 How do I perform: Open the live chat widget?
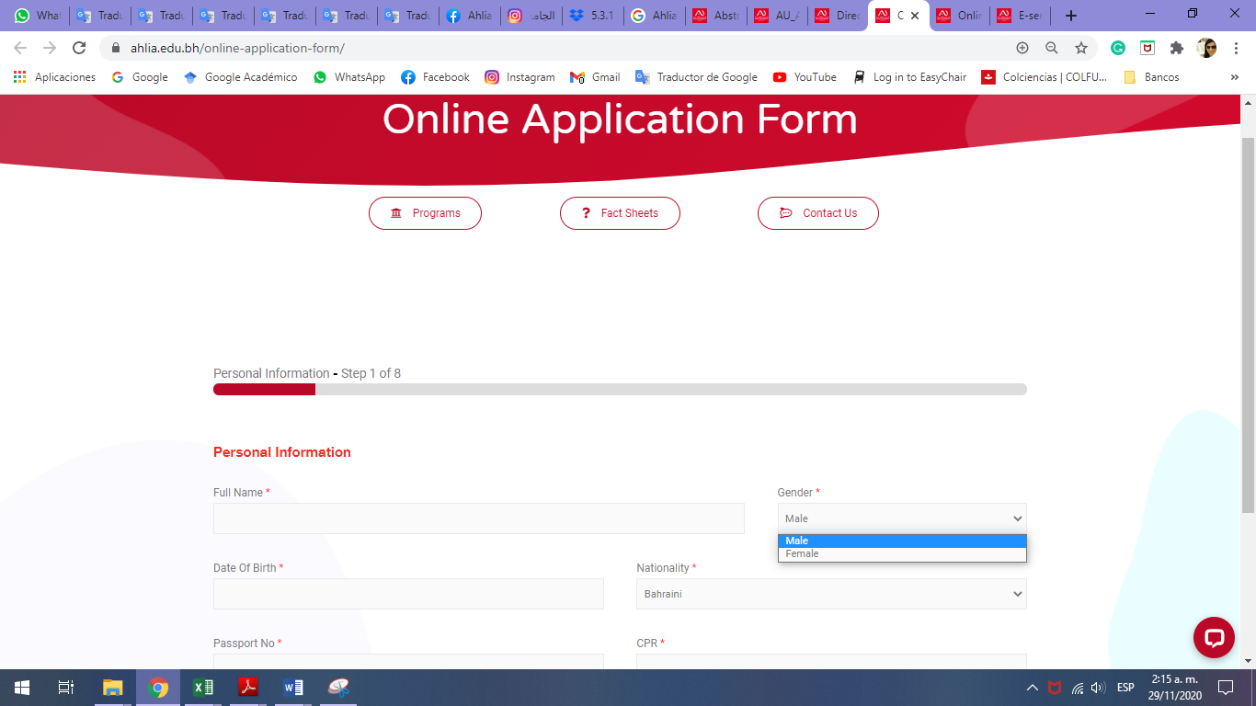[1214, 637]
